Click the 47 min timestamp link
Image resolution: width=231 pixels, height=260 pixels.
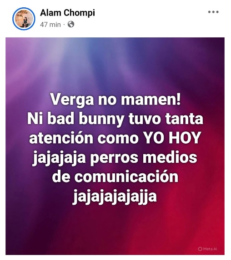pos(50,25)
